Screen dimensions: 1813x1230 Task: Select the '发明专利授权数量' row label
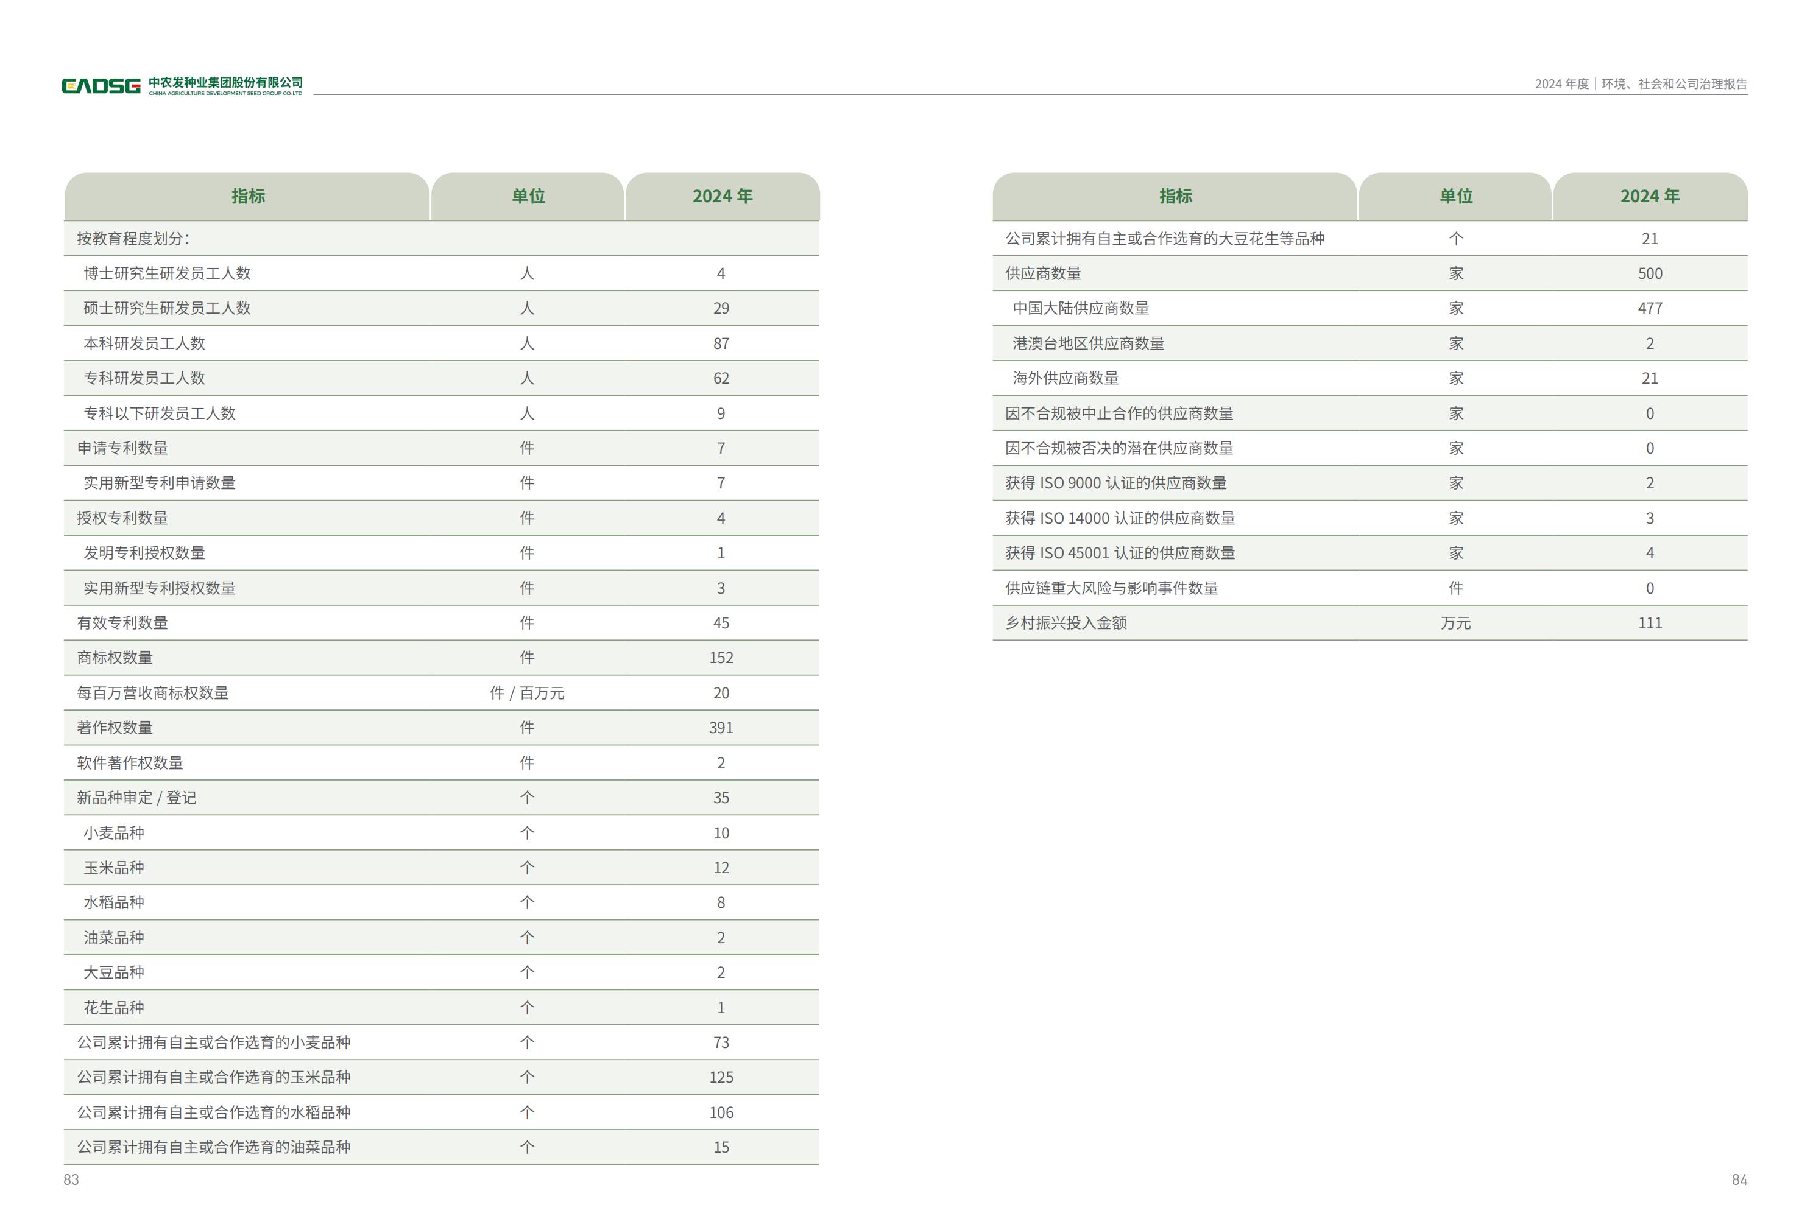pos(144,553)
